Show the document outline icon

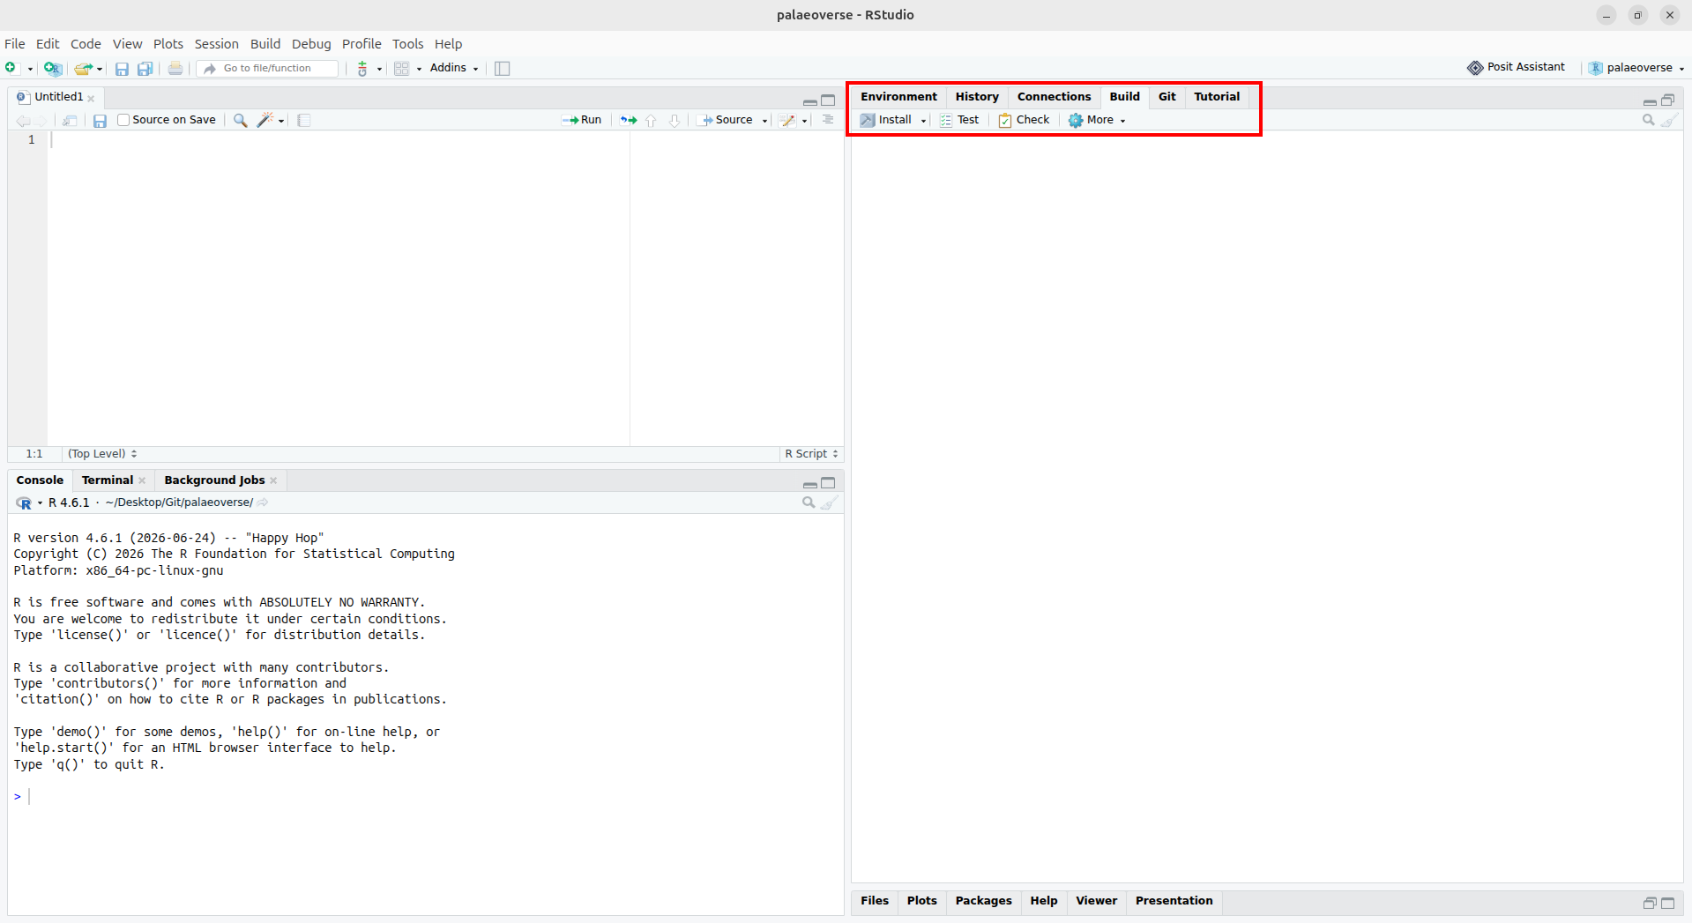[828, 120]
